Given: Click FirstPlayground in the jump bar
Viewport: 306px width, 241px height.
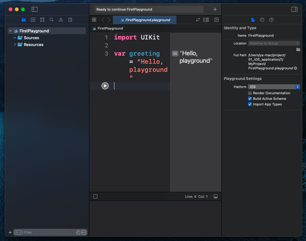Looking at the screenshot, I should point(110,28).
